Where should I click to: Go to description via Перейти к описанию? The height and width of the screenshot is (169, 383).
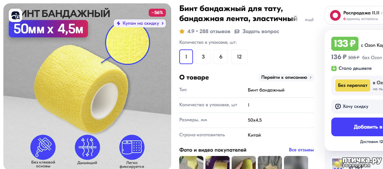click(286, 77)
